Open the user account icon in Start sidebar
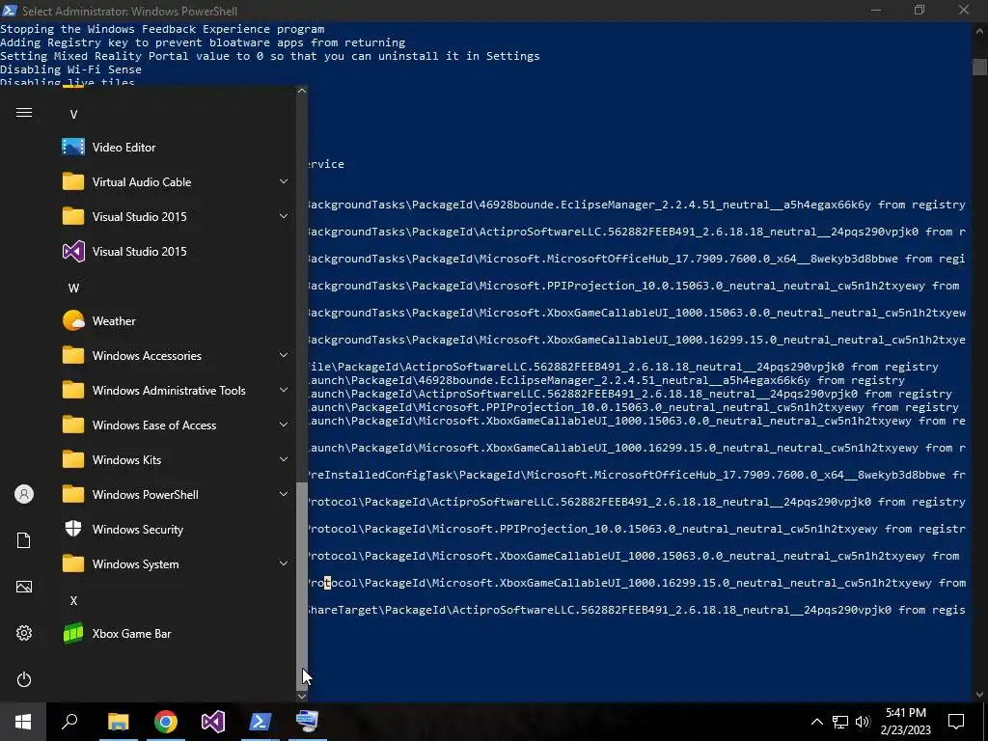This screenshot has width=988, height=741. point(24,494)
